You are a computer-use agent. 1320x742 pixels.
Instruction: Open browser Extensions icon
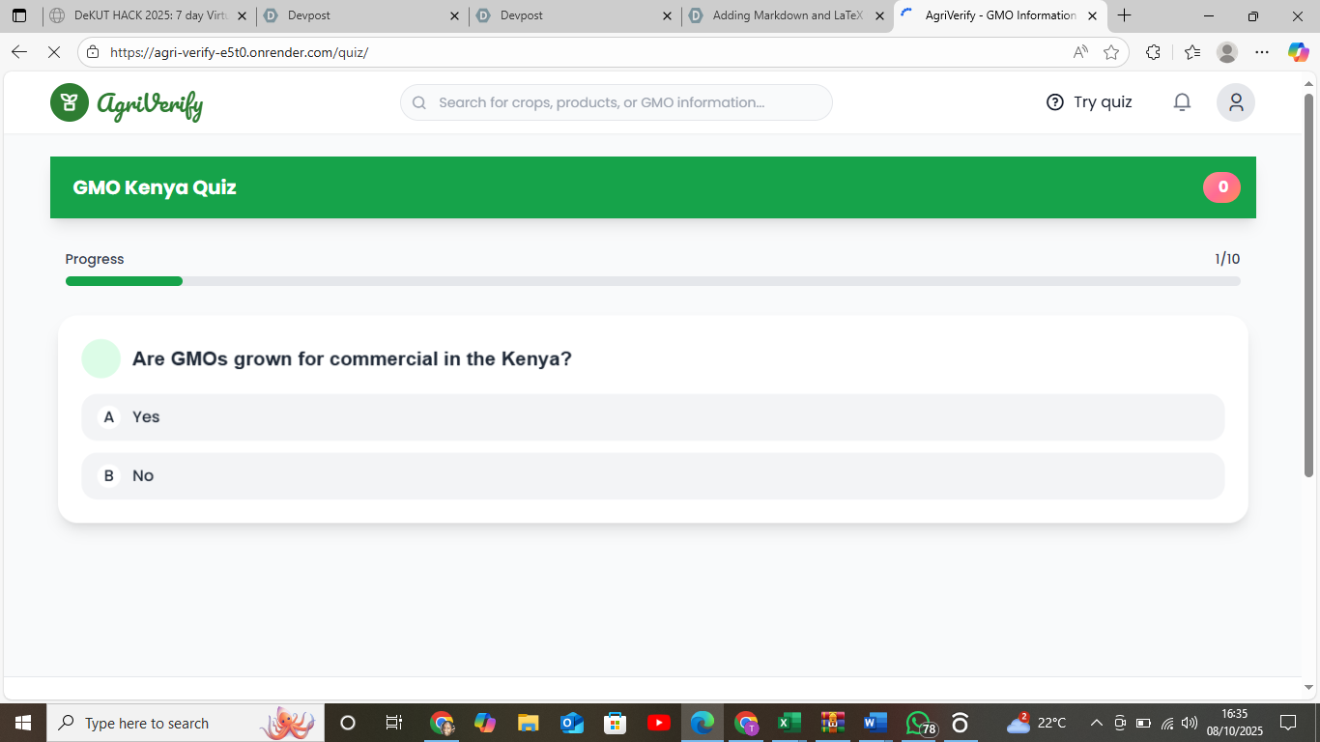click(1153, 52)
